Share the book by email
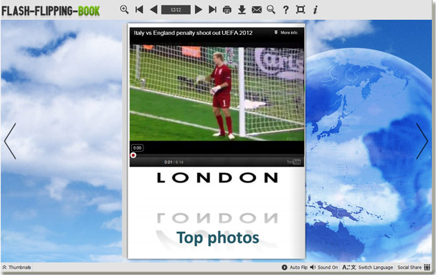This screenshot has width=436, height=275. (256, 10)
